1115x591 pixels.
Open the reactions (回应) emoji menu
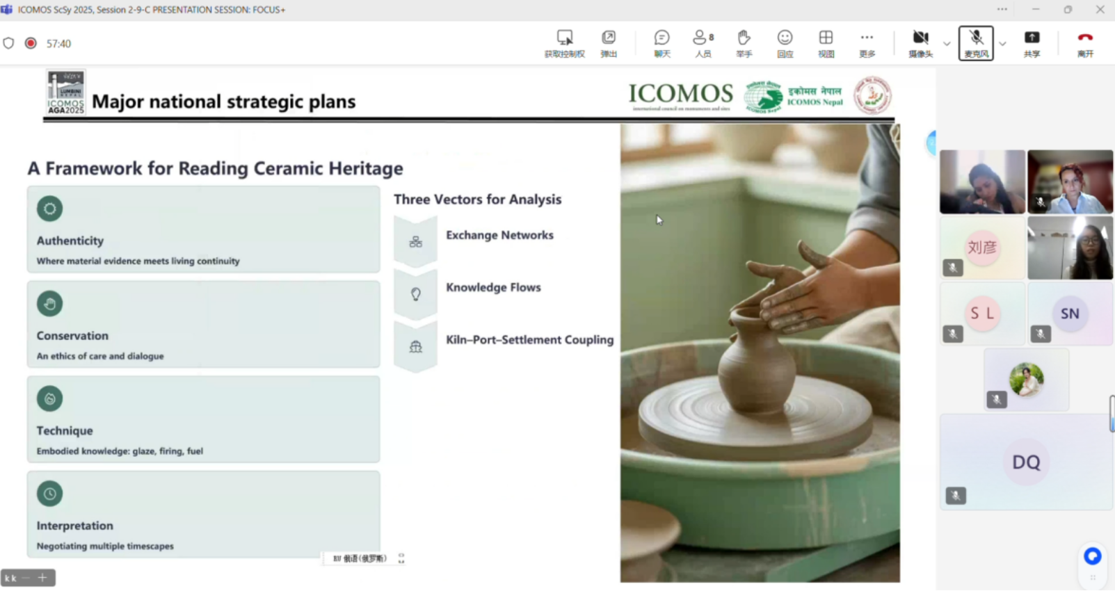[x=785, y=43]
